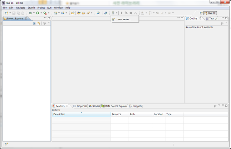Select New server... from the dropdown menu

(x=125, y=19)
